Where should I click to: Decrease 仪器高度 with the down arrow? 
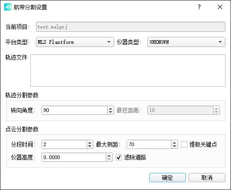click(109, 159)
